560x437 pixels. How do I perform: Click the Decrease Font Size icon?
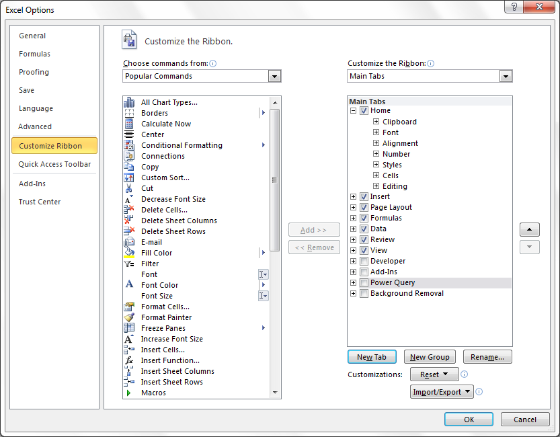click(x=129, y=199)
